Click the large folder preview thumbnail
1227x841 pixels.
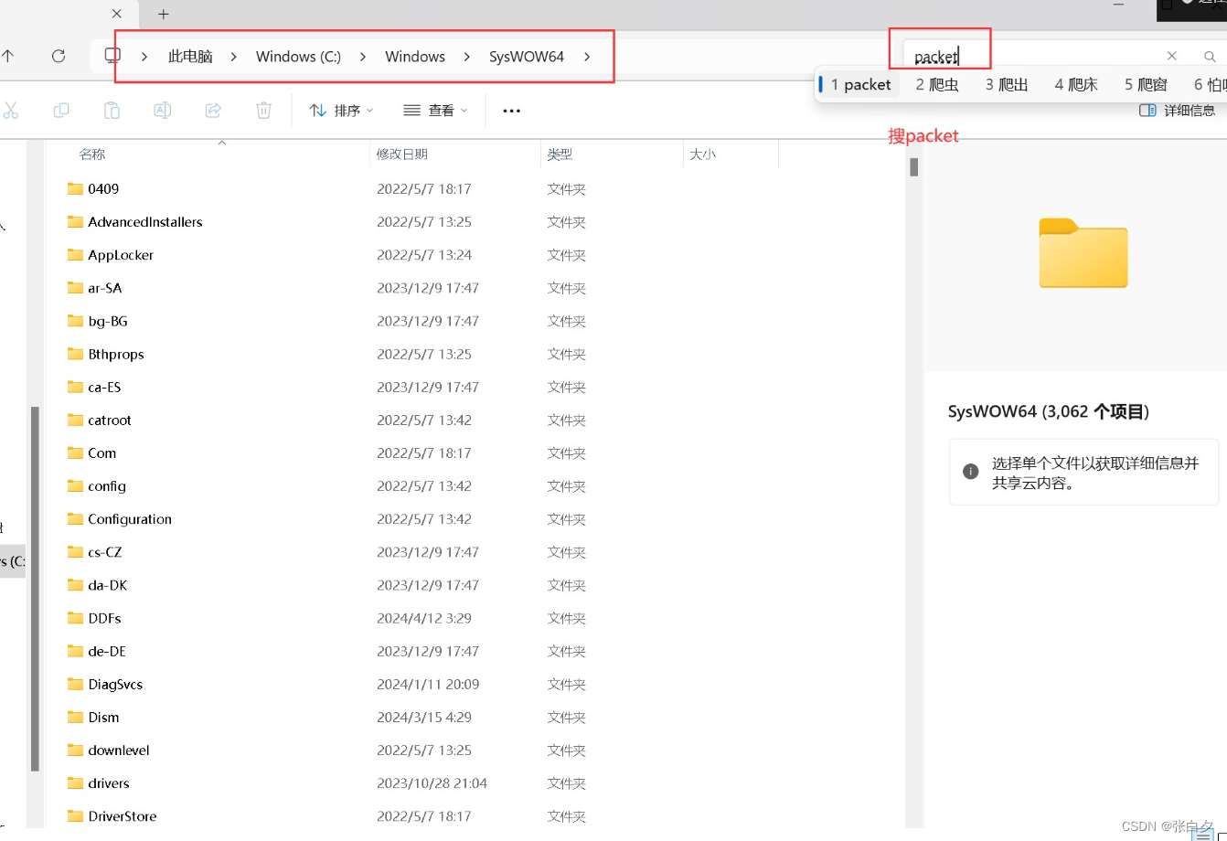[1083, 253]
